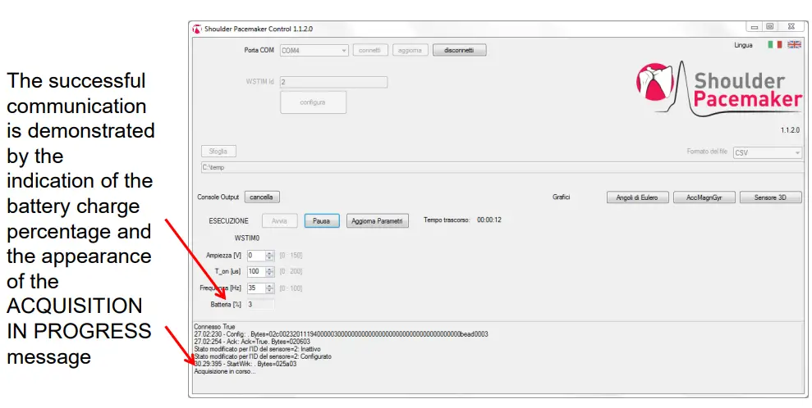This screenshot has width=812, height=408.
Task: Increase Ampiezza value with up arrow
Action: coord(270,253)
